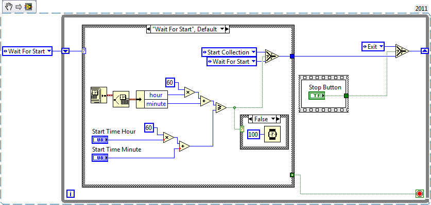The height and width of the screenshot is (205, 431).
Task: Click the Start Time Hour label
Action: (x=114, y=132)
